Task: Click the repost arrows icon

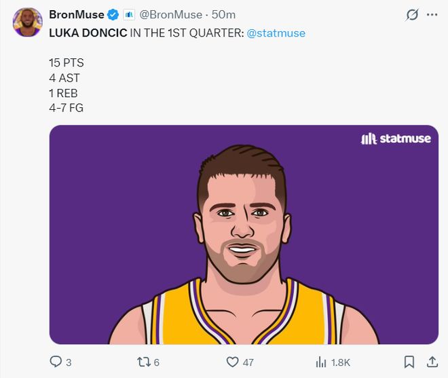Action: tap(143, 362)
